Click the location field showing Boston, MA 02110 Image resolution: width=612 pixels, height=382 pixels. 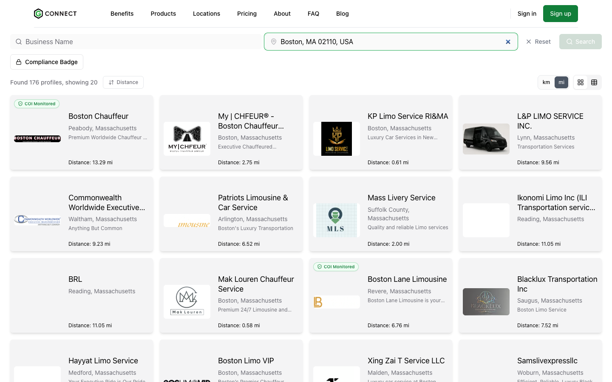[x=391, y=42]
